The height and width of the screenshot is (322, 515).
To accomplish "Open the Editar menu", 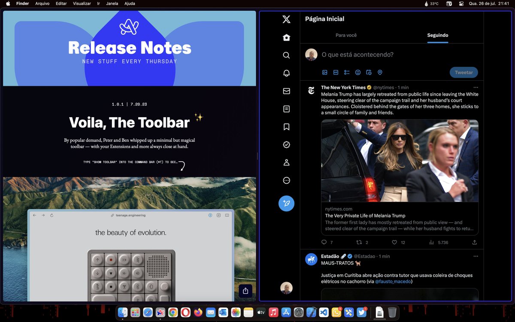I will click(x=61, y=3).
